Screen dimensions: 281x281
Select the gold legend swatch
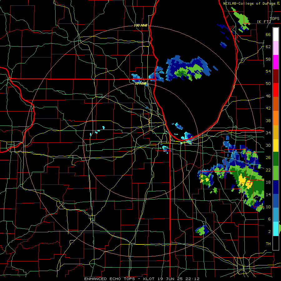click(276, 132)
